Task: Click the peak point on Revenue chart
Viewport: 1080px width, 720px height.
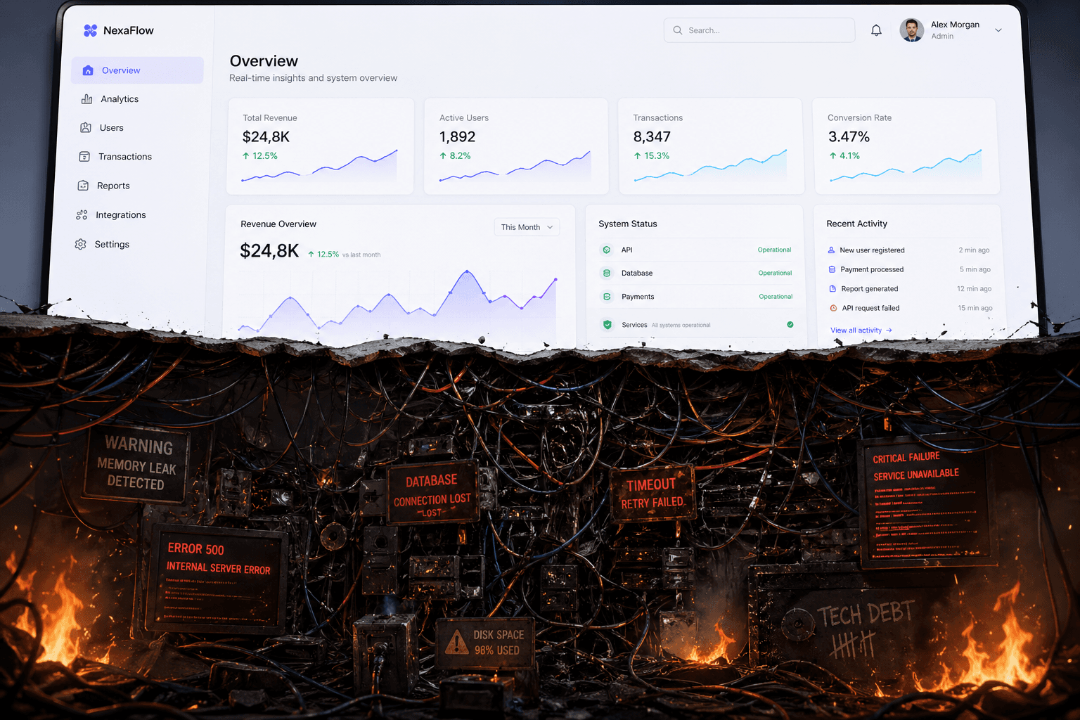Action: click(x=467, y=271)
